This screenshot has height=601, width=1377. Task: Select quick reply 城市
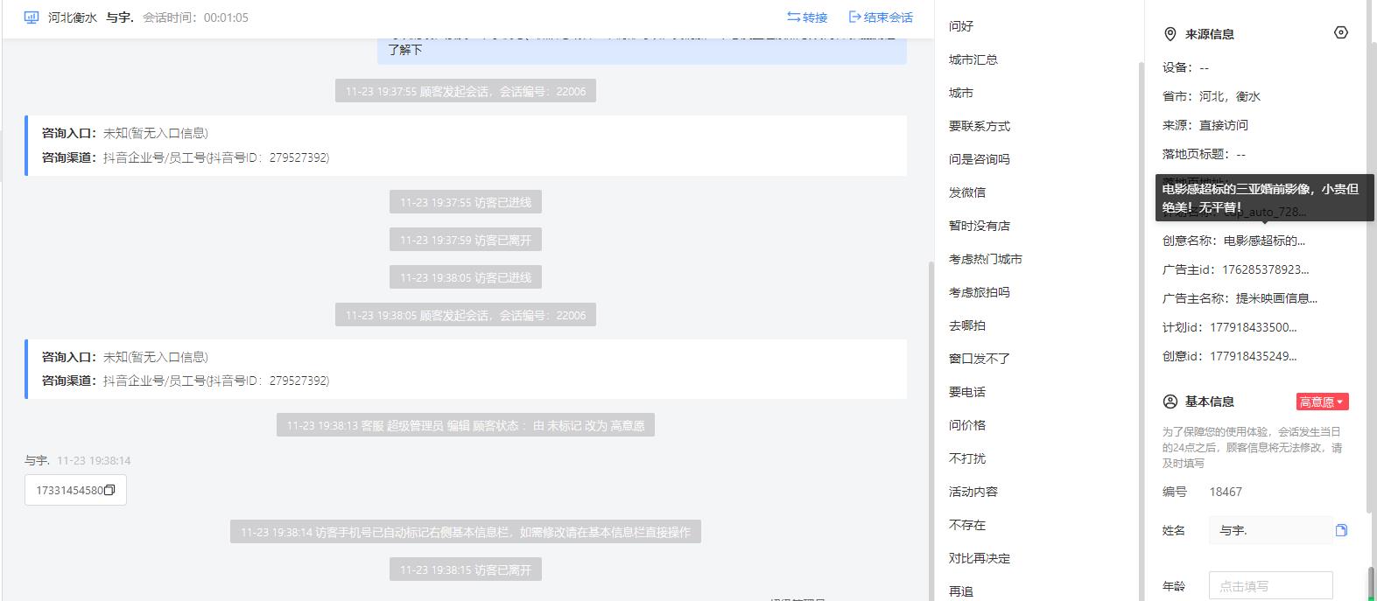[x=961, y=93]
